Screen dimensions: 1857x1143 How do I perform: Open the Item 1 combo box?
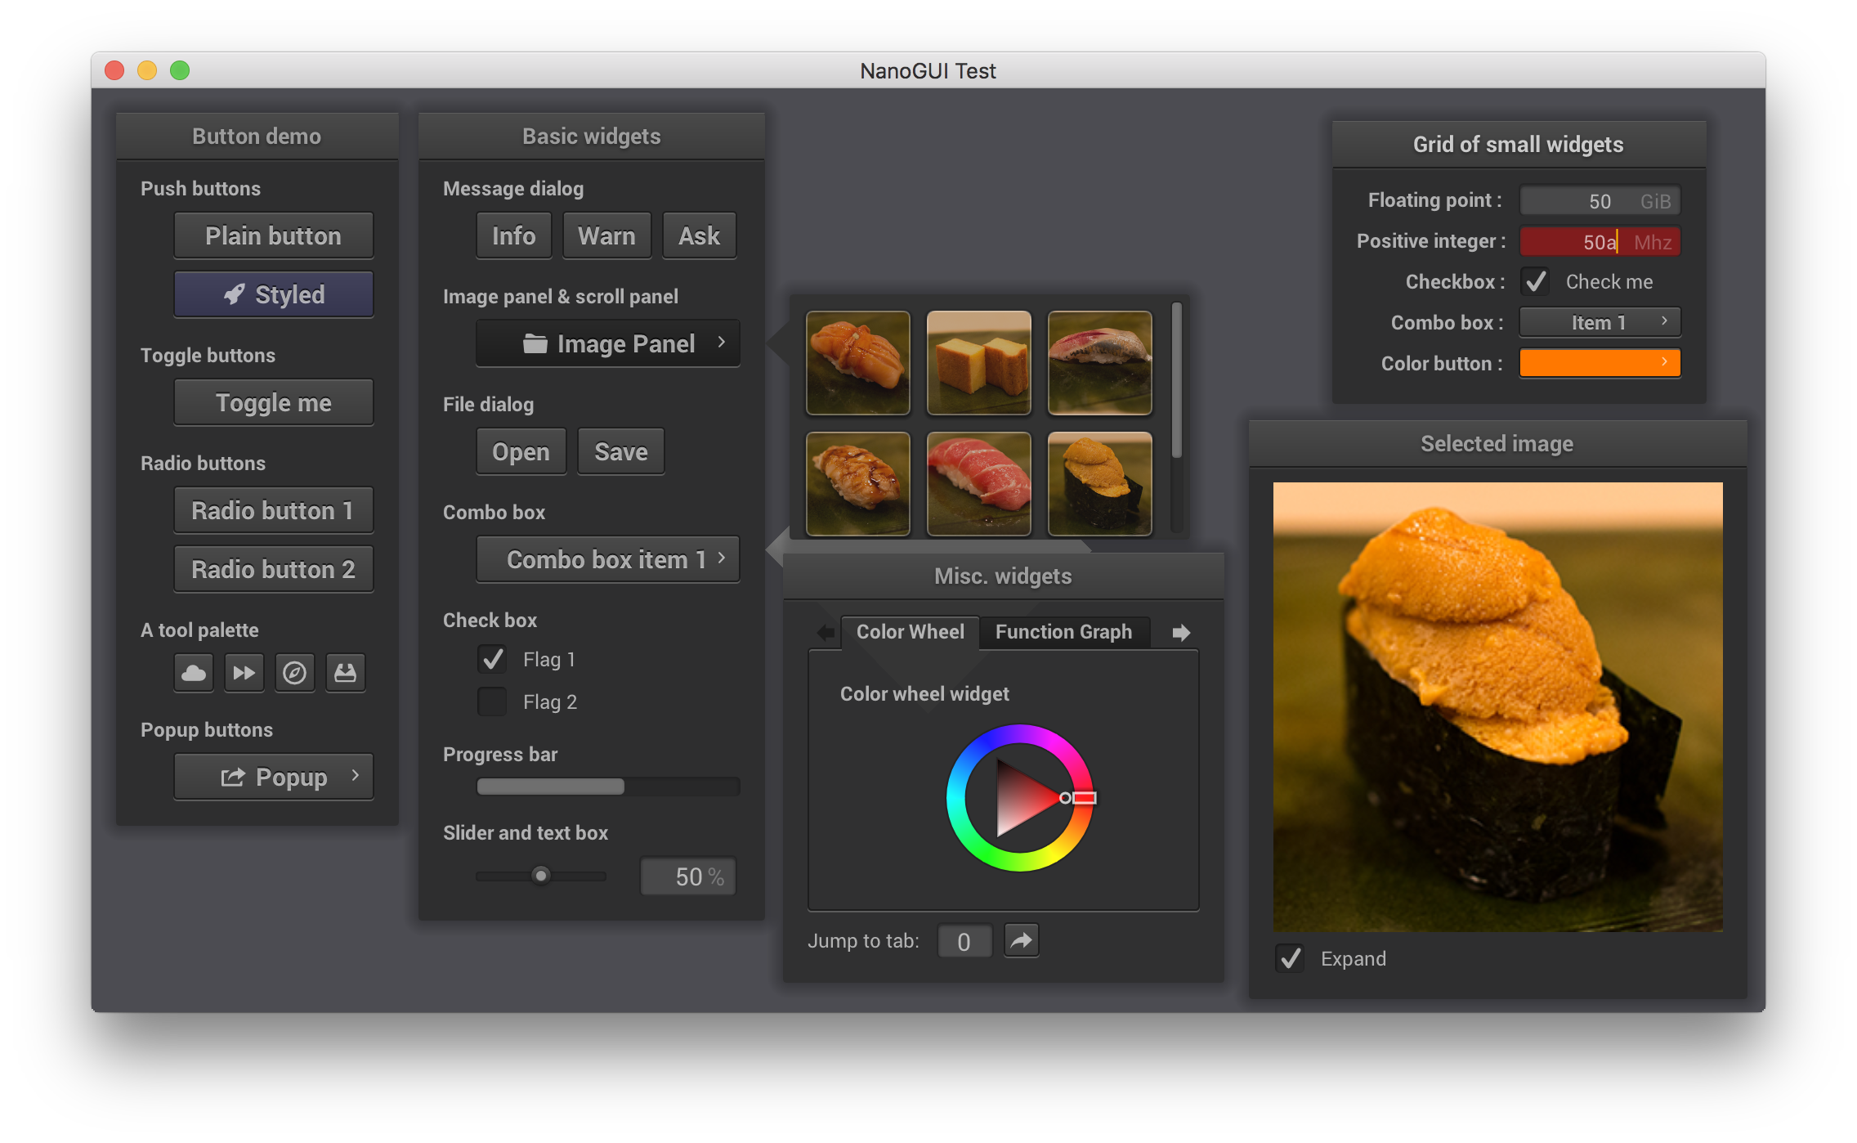pyautogui.click(x=1599, y=322)
